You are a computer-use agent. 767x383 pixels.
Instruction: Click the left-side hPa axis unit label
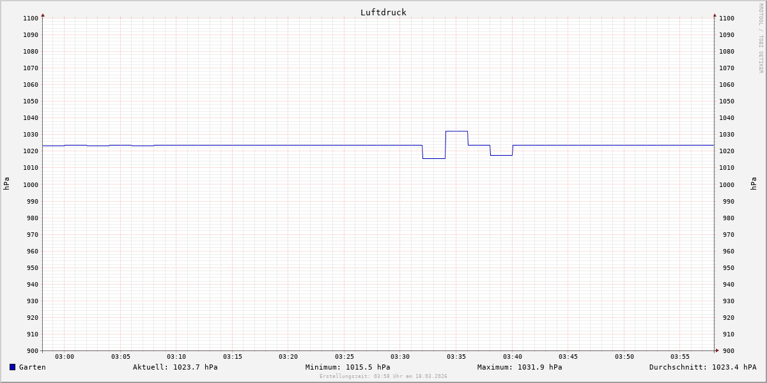[6, 184]
